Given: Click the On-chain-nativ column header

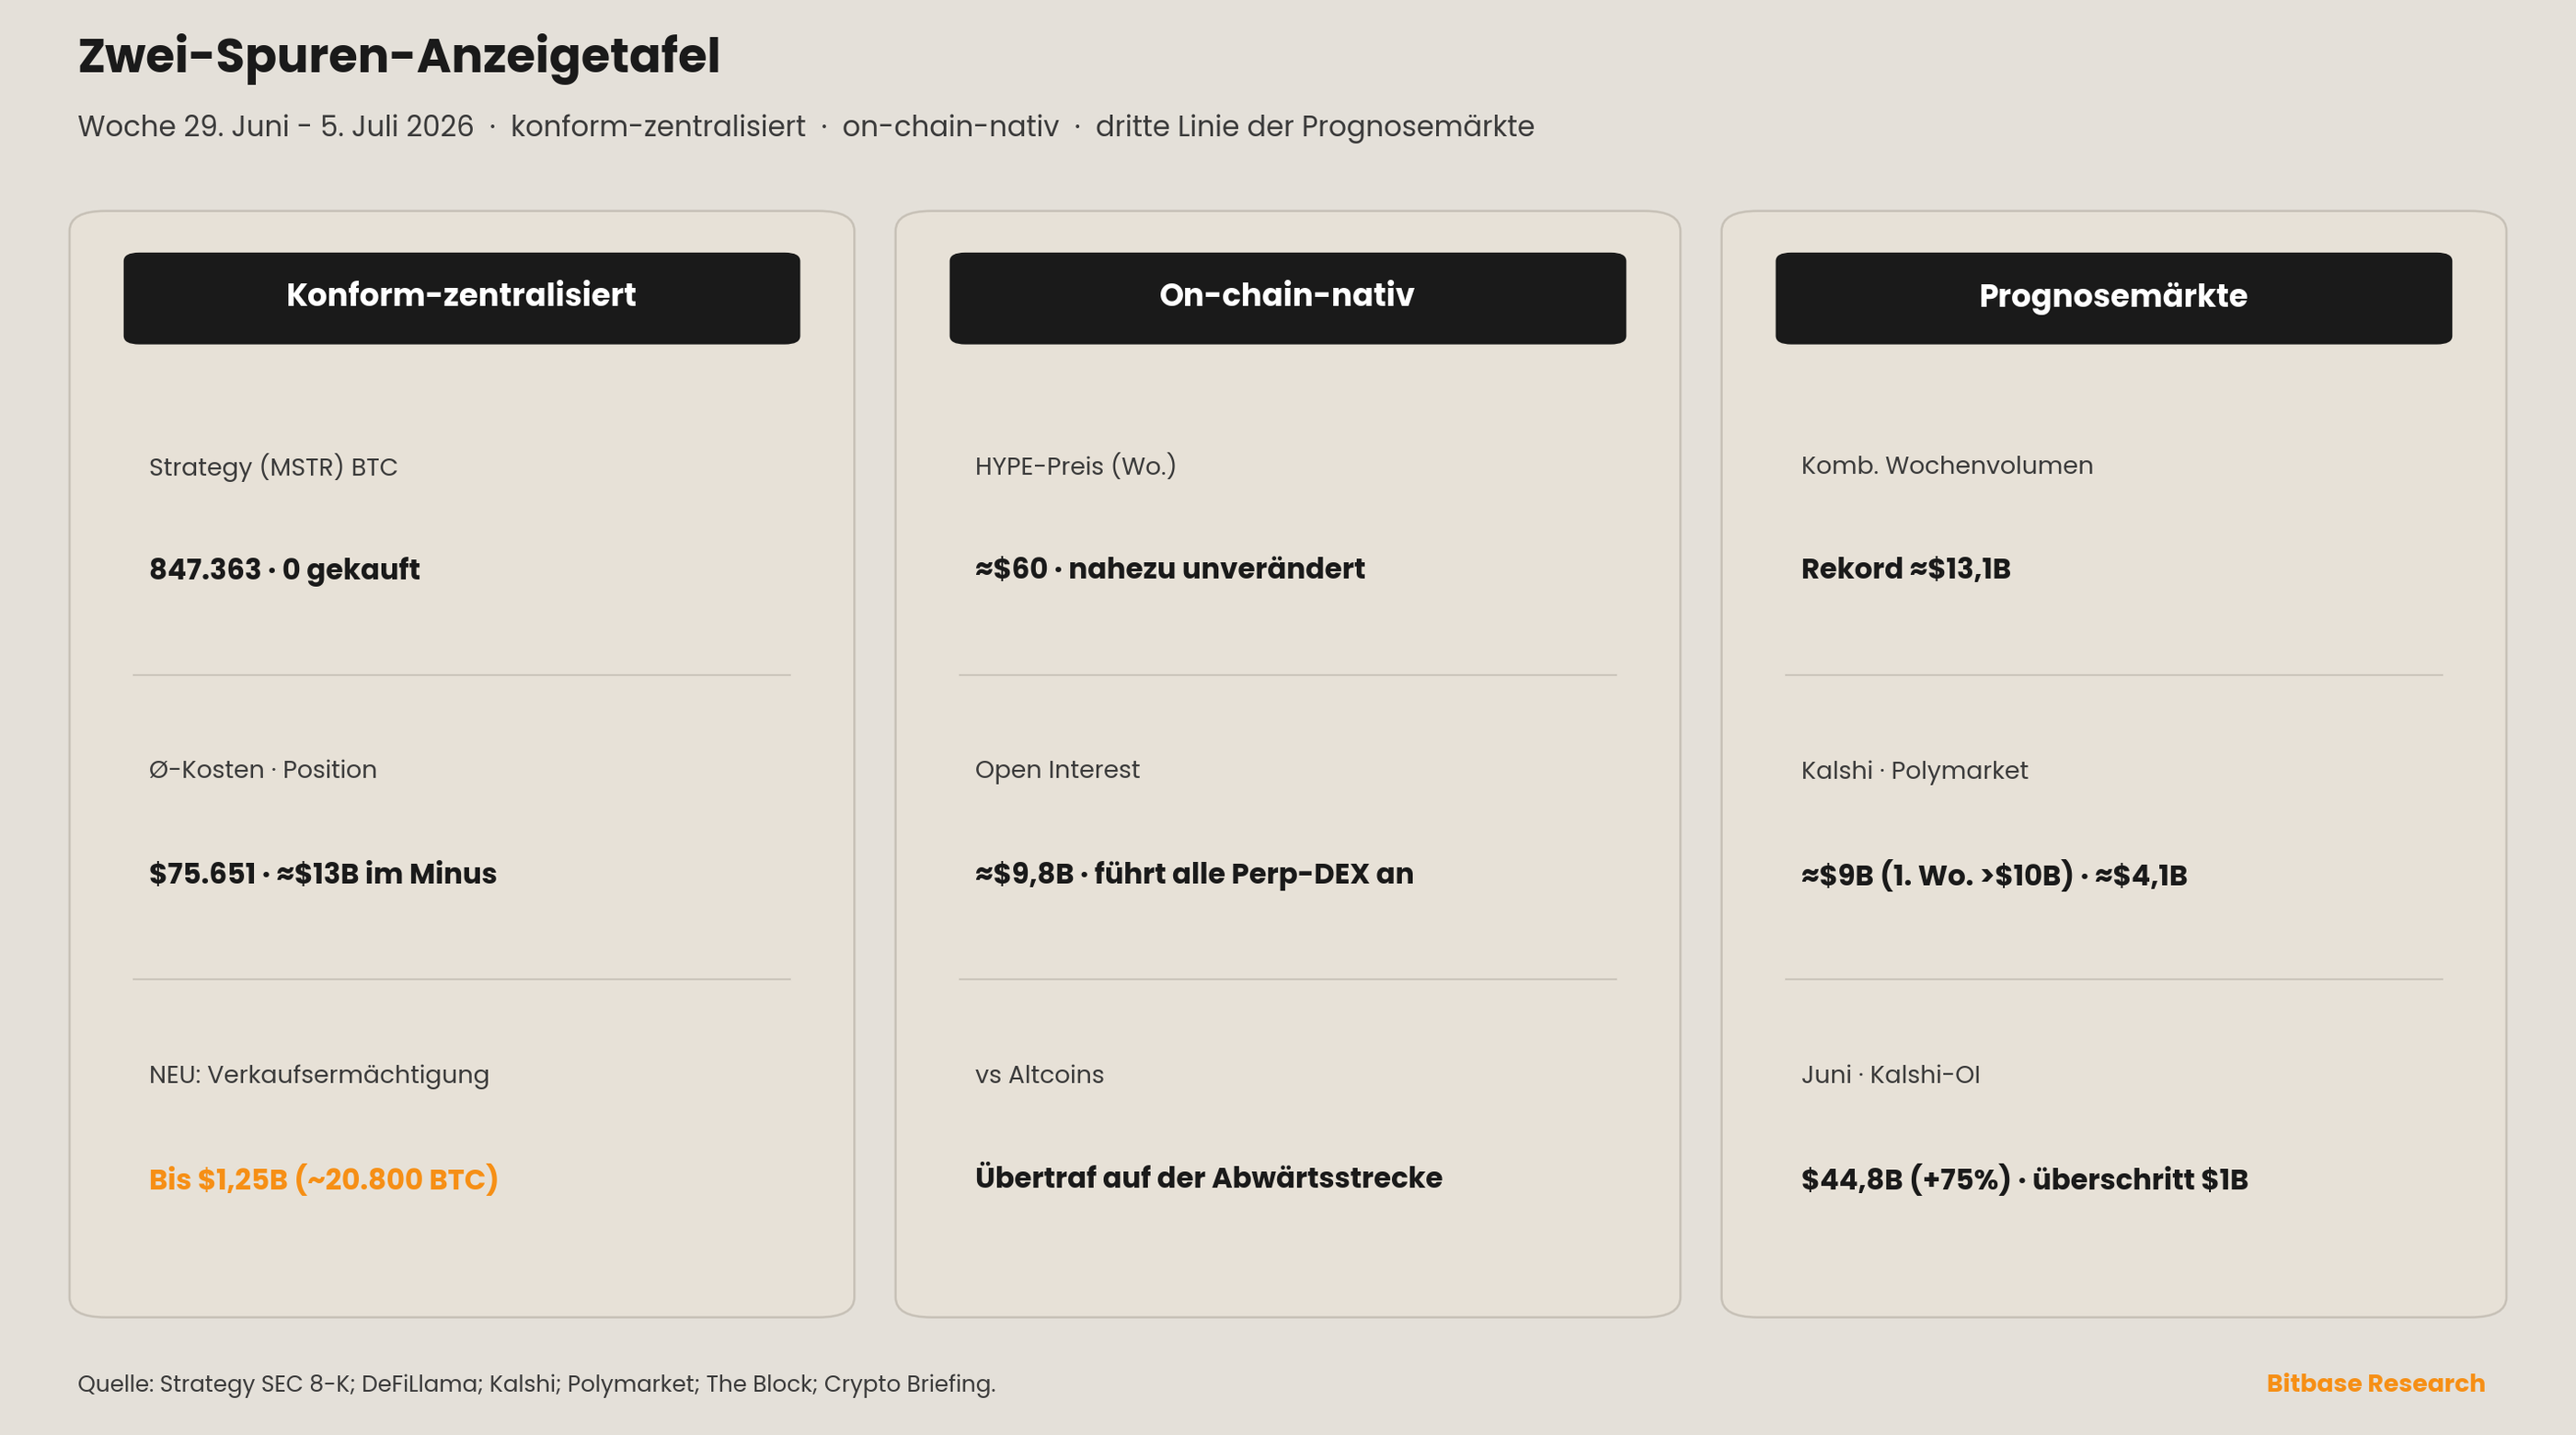Looking at the screenshot, I should tap(1287, 298).
